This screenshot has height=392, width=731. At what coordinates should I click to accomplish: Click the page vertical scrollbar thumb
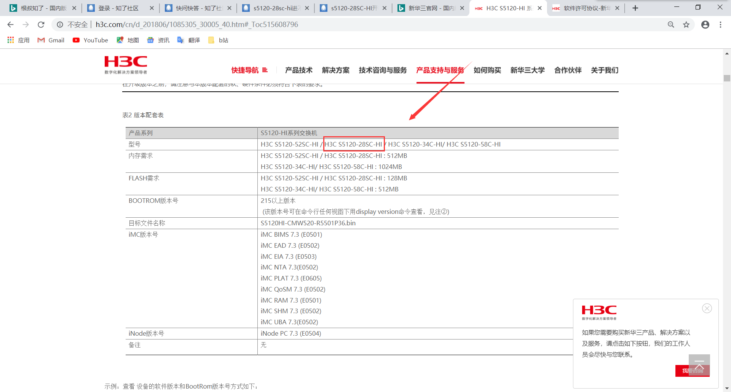(727, 78)
